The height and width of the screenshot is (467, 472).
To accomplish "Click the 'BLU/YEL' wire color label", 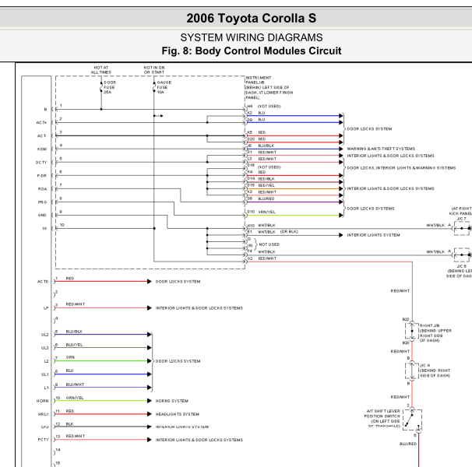I will tap(74, 345).
